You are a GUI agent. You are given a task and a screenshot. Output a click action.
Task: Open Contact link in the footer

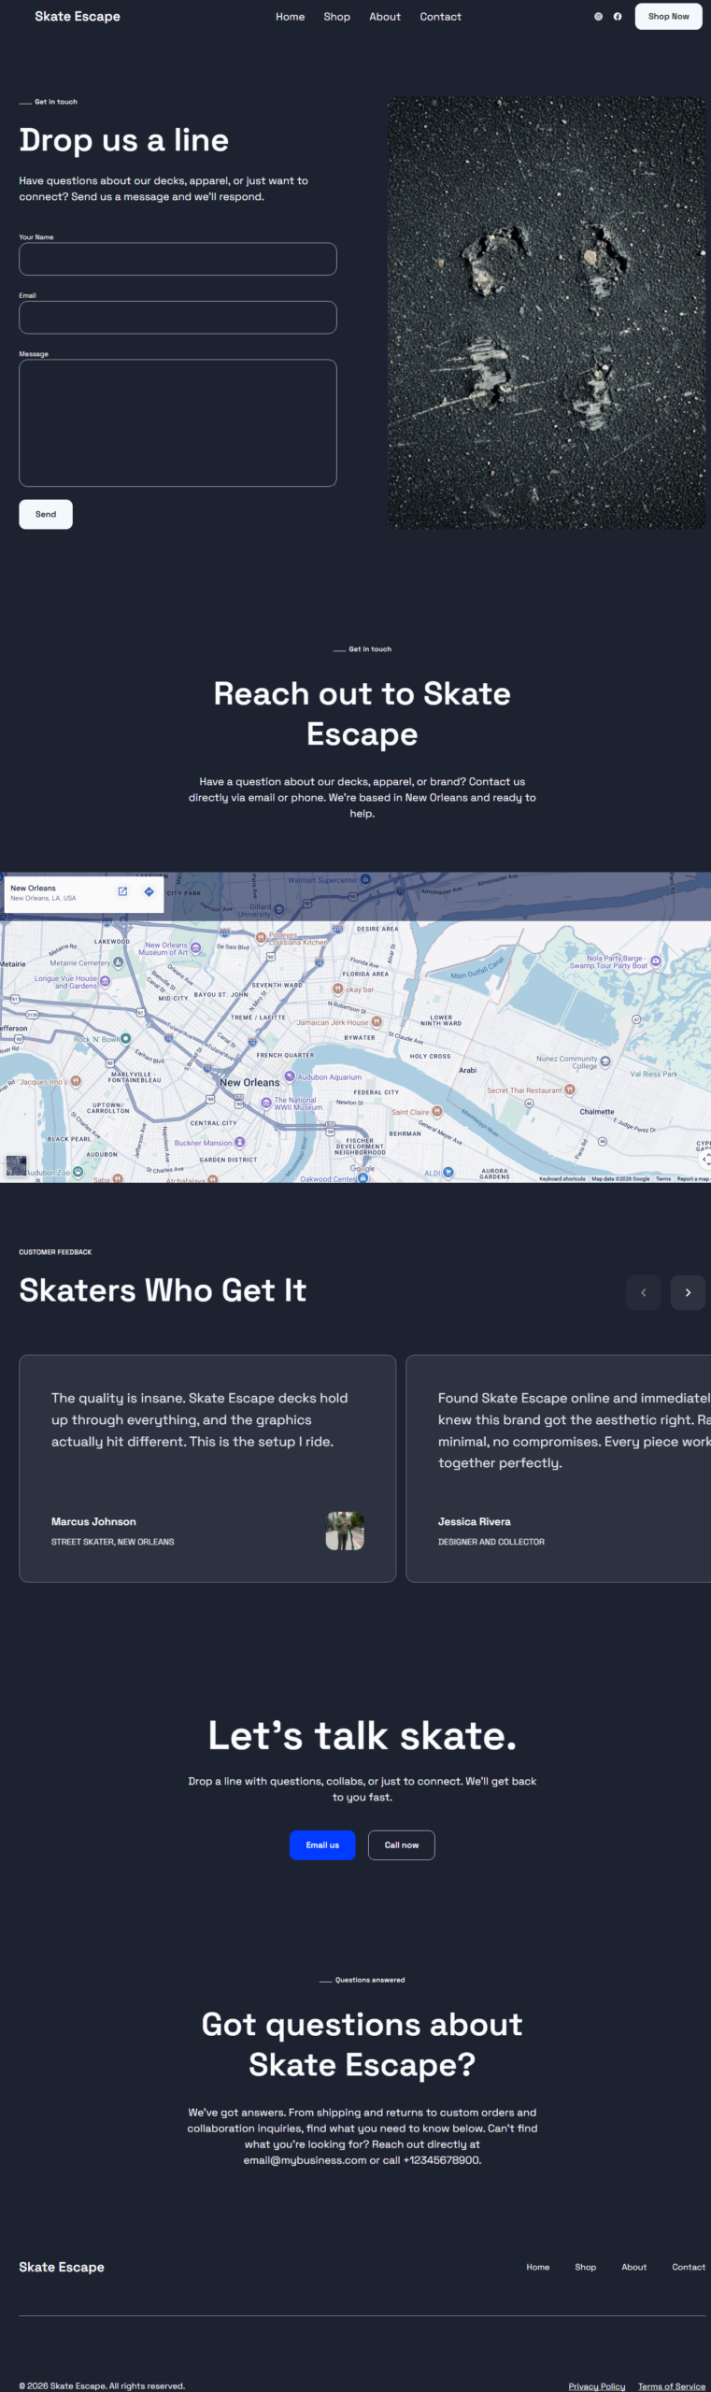coord(689,2267)
